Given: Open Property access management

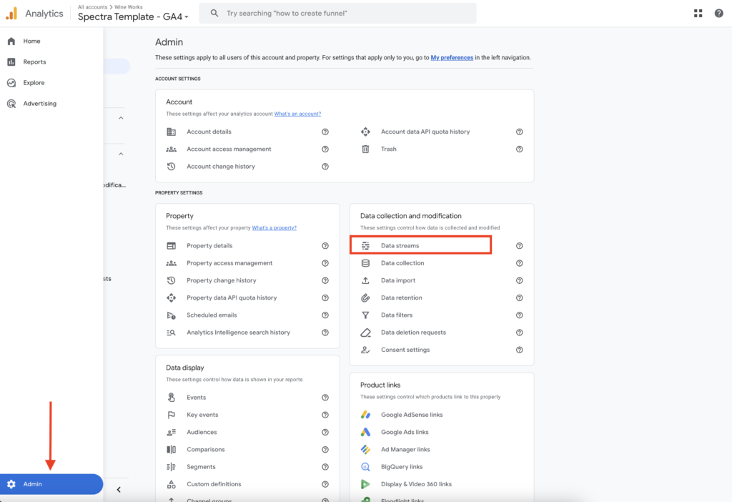Looking at the screenshot, I should (229, 263).
